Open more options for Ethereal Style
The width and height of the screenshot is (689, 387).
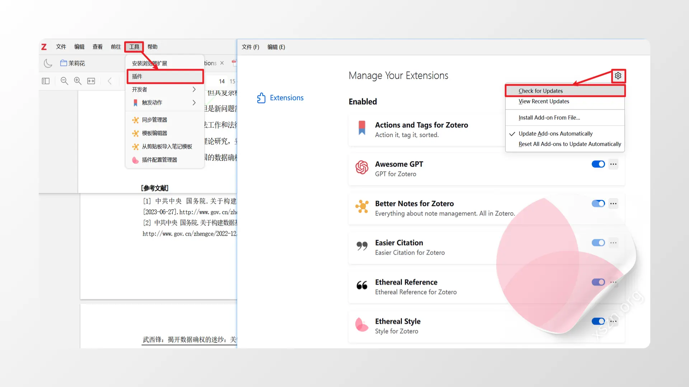(613, 321)
